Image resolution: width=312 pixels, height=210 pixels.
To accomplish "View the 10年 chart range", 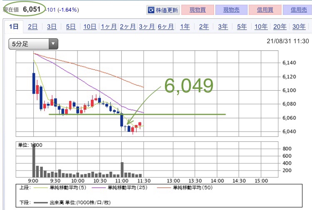I will [x=261, y=27].
